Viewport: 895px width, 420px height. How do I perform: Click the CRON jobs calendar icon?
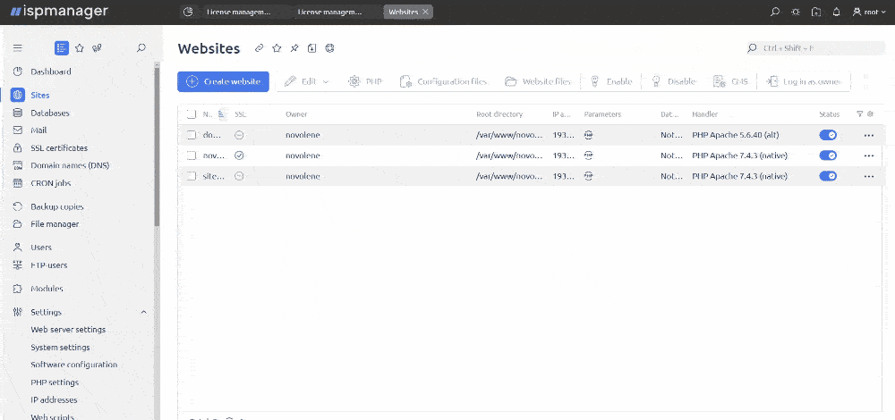18,183
